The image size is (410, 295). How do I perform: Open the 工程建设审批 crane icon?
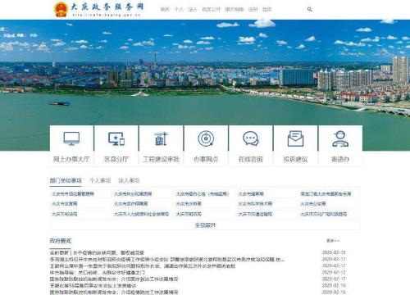(161, 138)
